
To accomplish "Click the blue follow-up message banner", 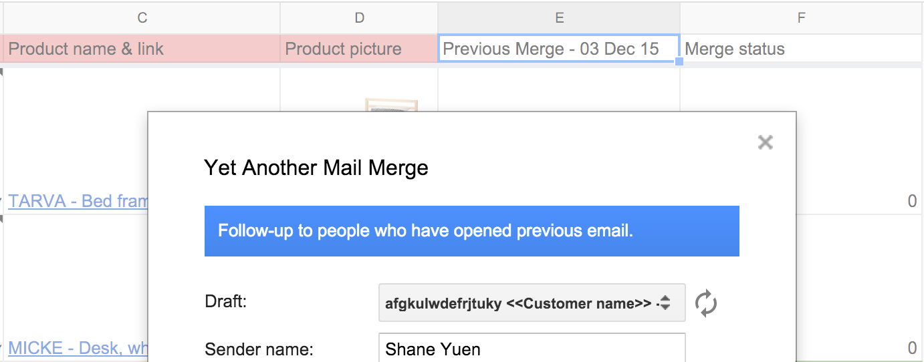I will click(471, 231).
